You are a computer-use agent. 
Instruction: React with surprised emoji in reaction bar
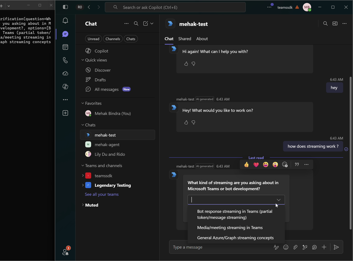click(x=275, y=165)
